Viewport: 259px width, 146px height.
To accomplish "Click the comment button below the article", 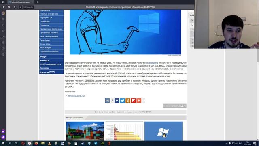I will pos(174,106).
